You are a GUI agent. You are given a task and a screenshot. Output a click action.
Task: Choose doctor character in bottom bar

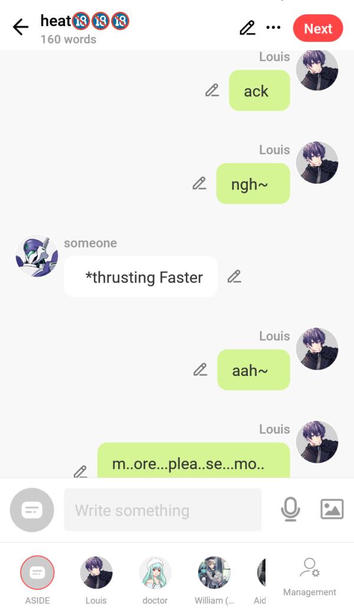[x=155, y=580]
